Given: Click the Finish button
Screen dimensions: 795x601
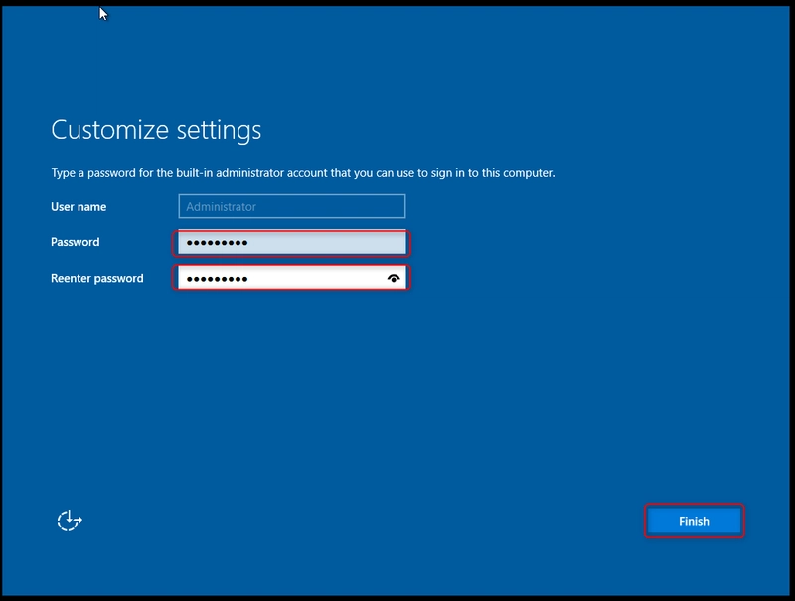Looking at the screenshot, I should point(694,521).
